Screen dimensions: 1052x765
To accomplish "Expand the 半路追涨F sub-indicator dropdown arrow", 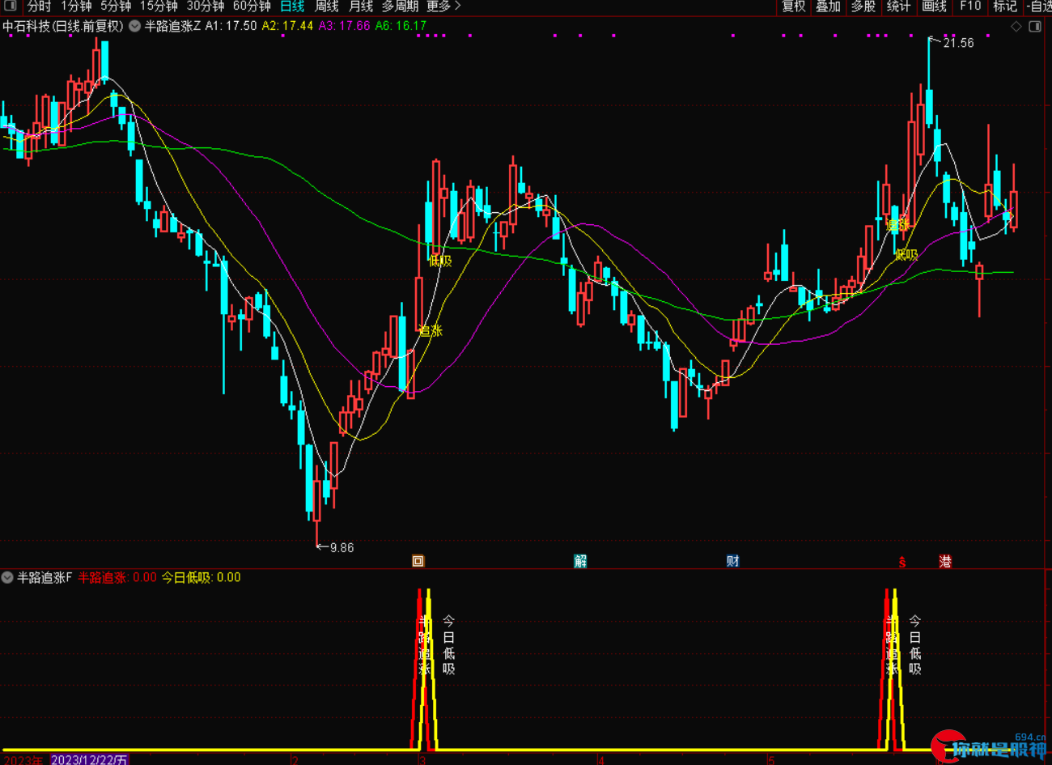I will pyautogui.click(x=7, y=577).
